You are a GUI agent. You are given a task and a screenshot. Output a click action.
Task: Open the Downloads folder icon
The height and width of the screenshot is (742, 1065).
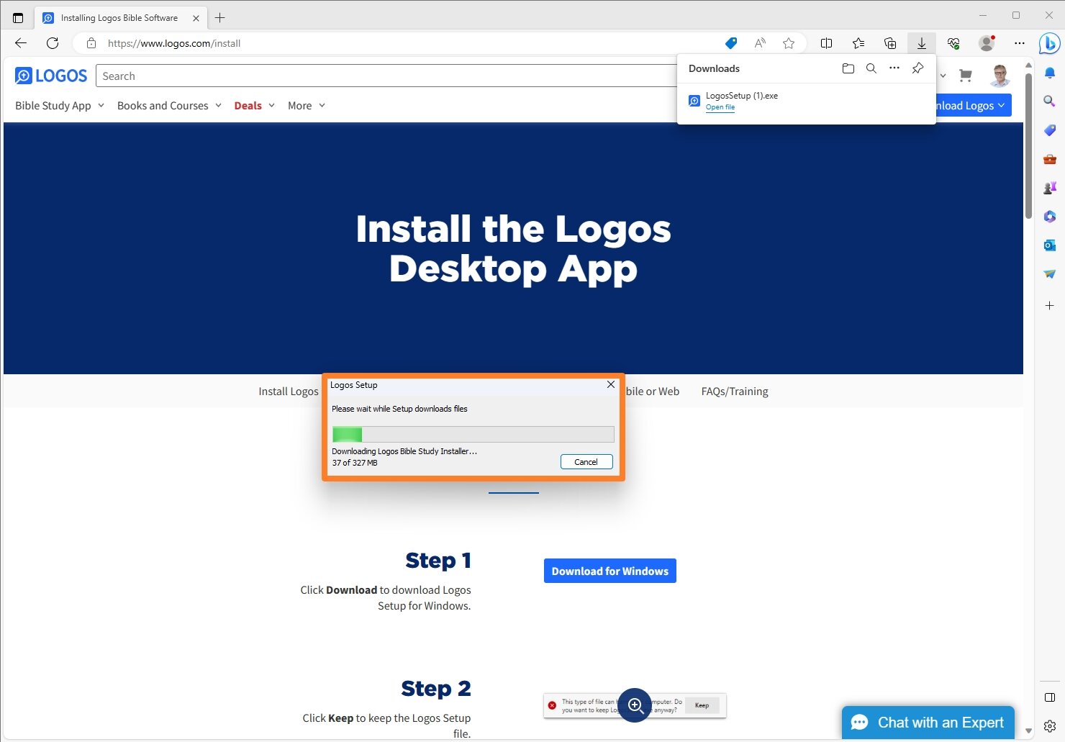848,68
